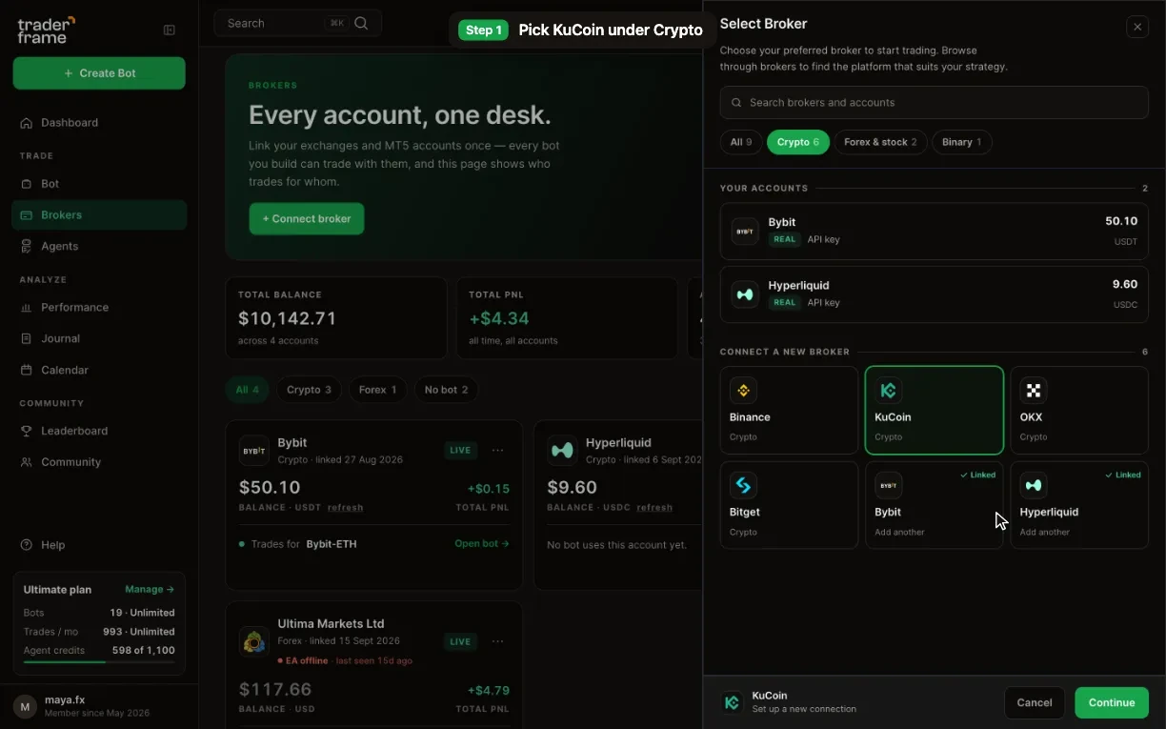Screen dimensions: 1166x729
Task: Select the Binary filter tab
Action: tap(961, 142)
